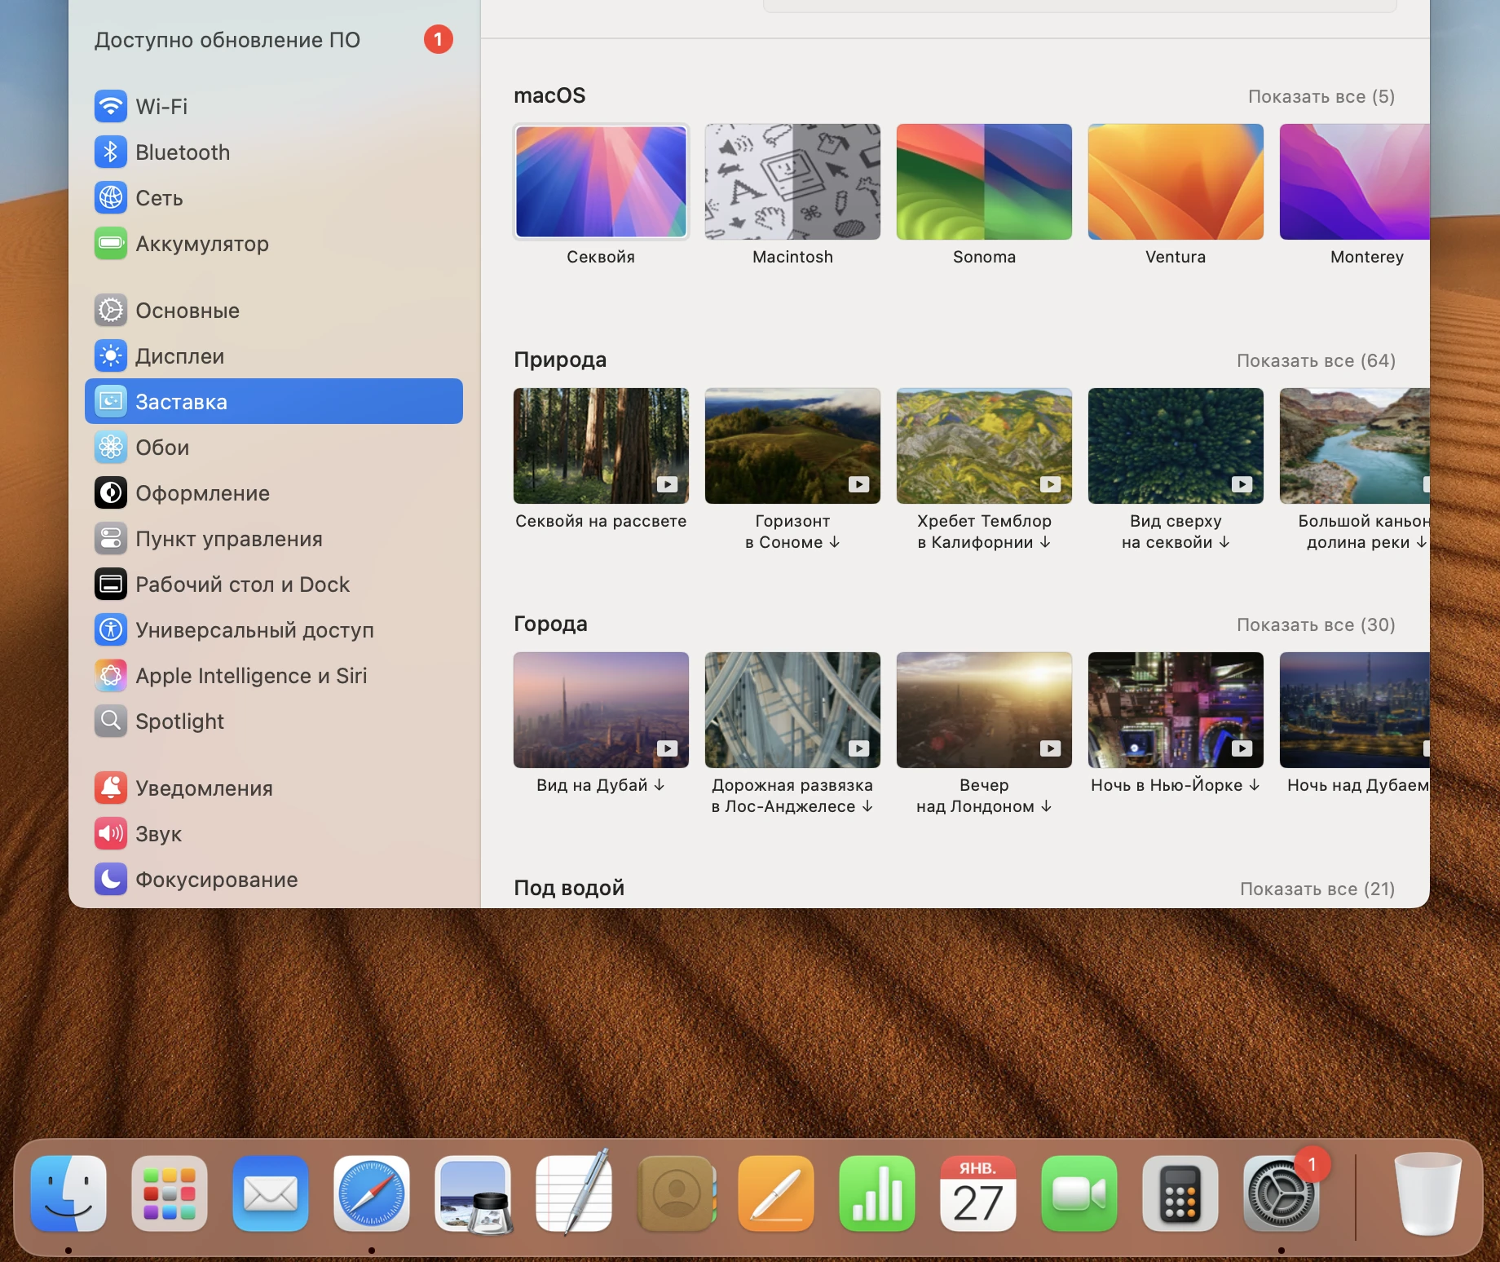
Task: Open Пункт управления settings
Action: coord(273,539)
